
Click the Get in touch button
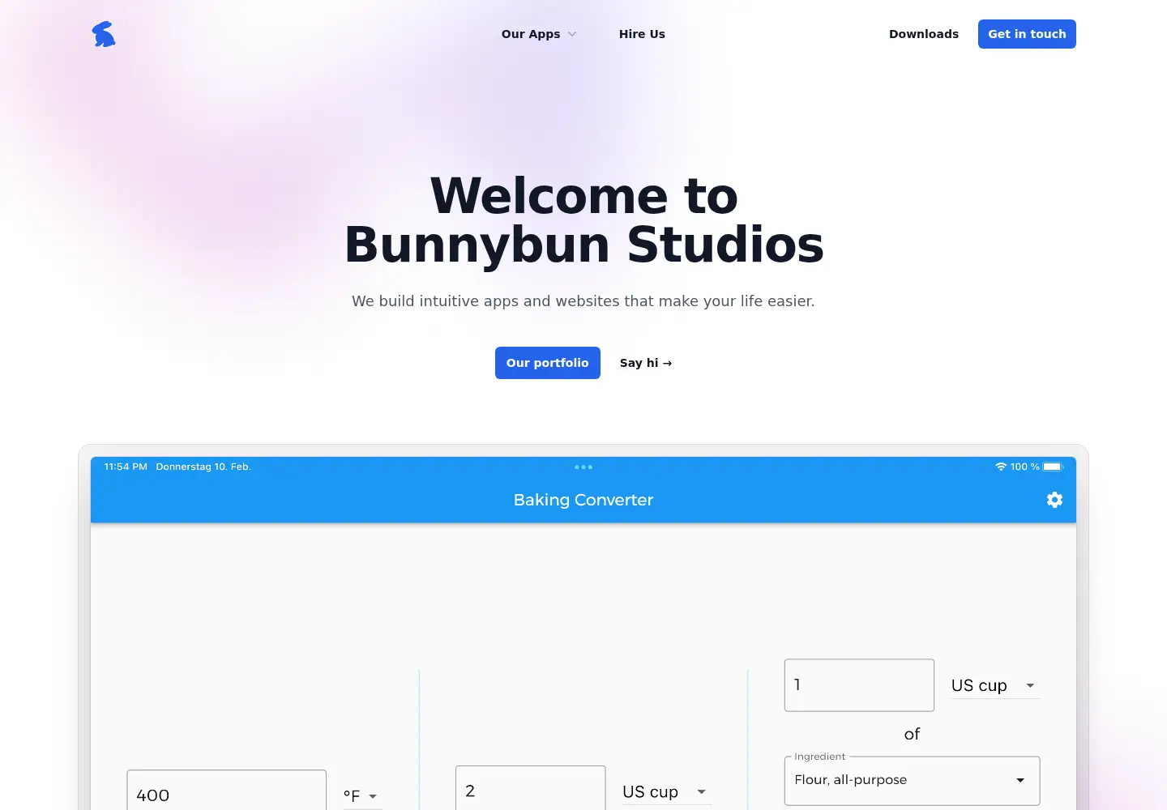coord(1027,34)
